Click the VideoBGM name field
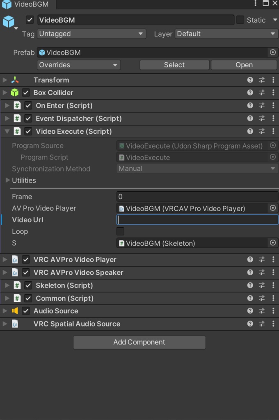The height and width of the screenshot is (420, 279). (x=136, y=20)
